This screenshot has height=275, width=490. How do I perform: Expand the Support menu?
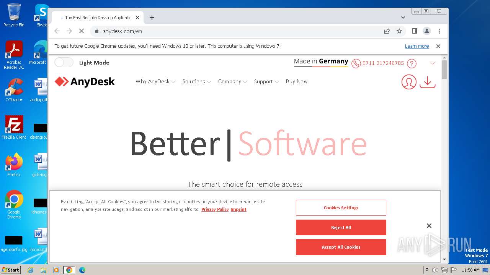click(266, 81)
